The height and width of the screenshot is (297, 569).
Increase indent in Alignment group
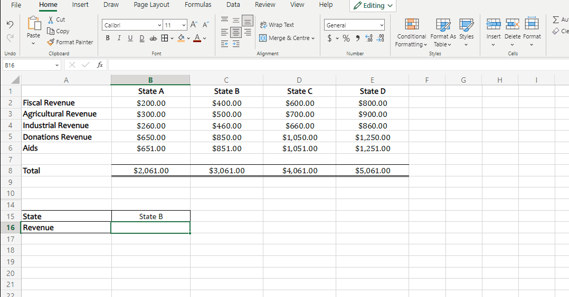tap(236, 44)
